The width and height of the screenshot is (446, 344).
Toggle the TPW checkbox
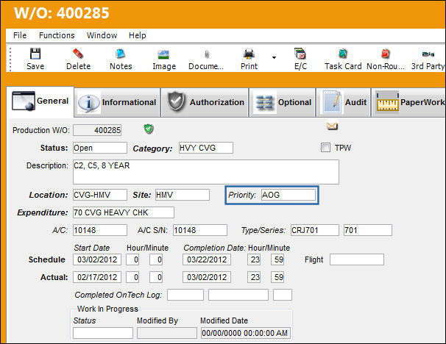pos(325,148)
